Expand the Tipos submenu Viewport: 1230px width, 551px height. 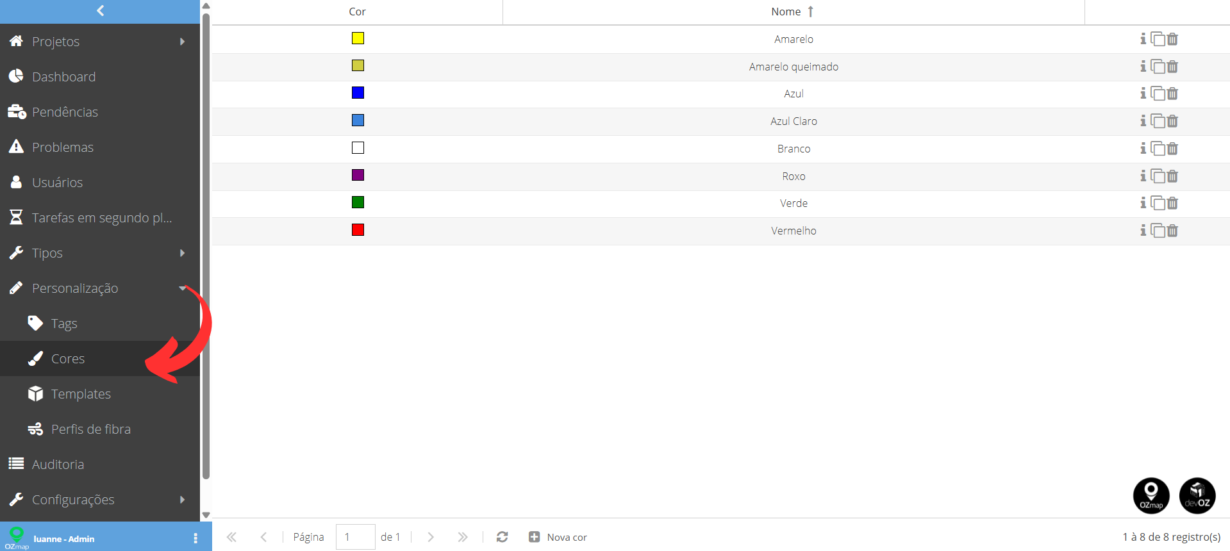[x=183, y=253]
